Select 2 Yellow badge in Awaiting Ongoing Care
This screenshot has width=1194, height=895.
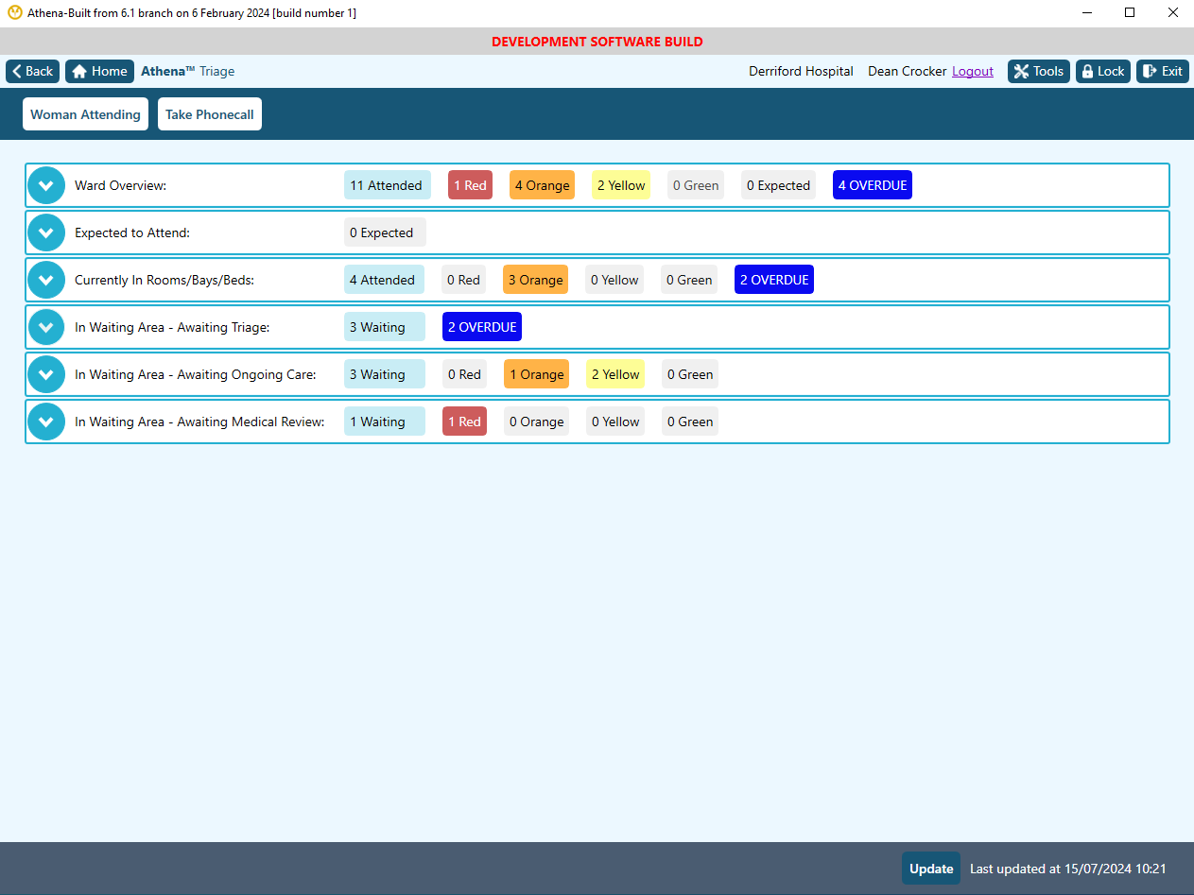pyautogui.click(x=615, y=374)
